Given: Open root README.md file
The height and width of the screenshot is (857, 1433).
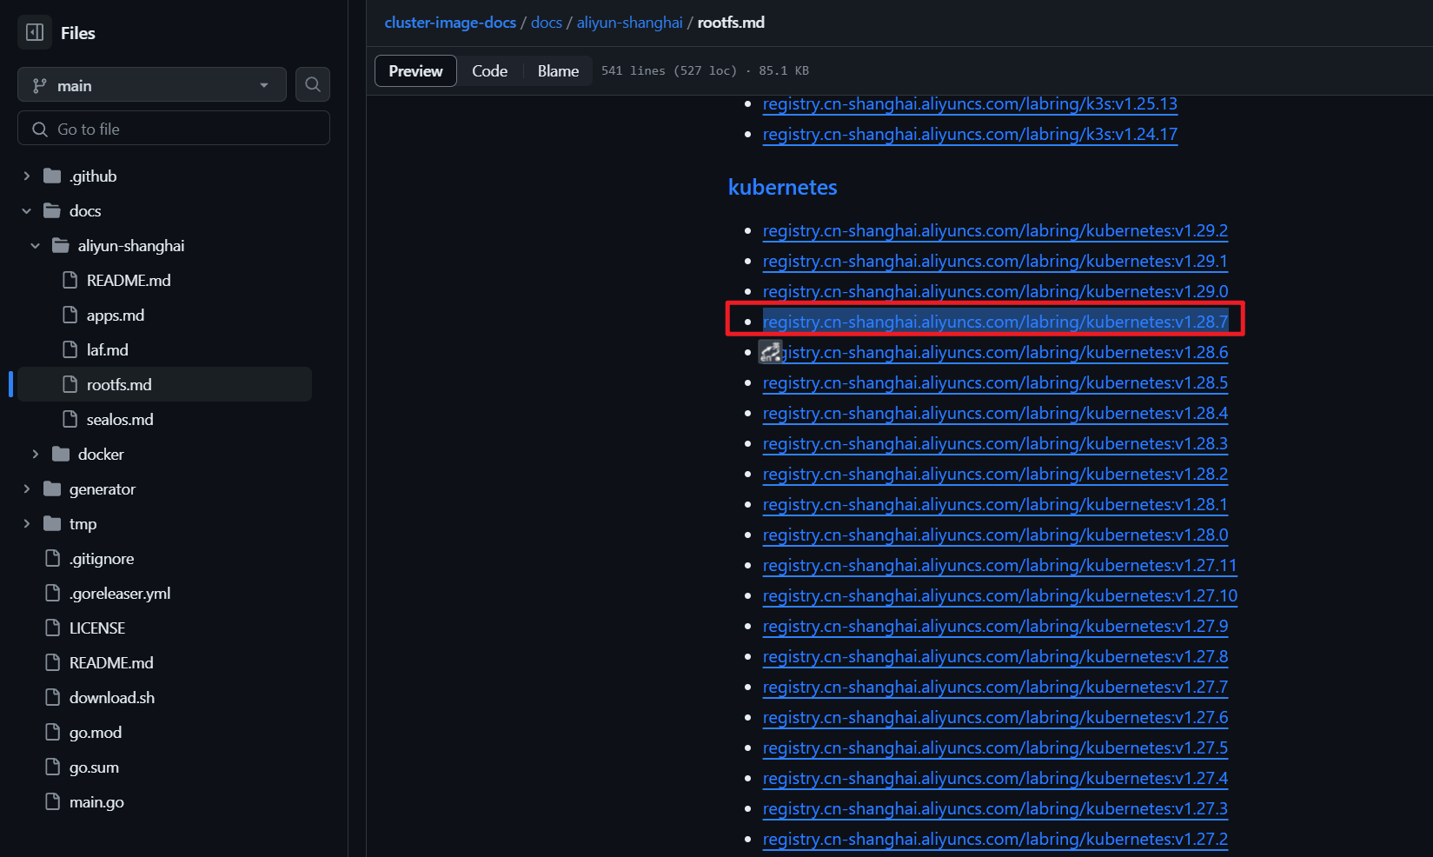Looking at the screenshot, I should (111, 663).
